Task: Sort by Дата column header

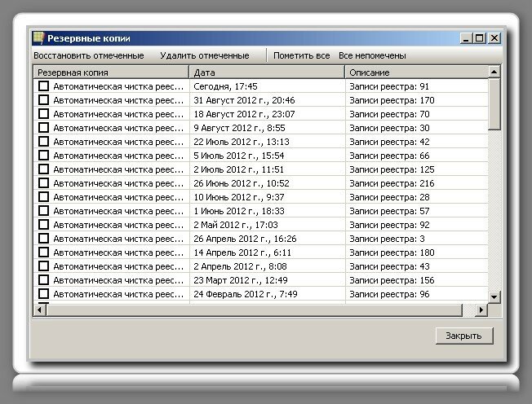Action: pos(267,72)
